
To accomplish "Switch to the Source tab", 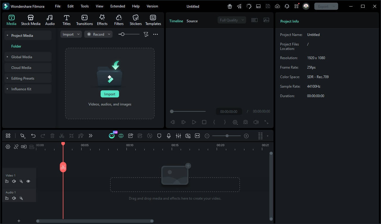I will (x=192, y=21).
